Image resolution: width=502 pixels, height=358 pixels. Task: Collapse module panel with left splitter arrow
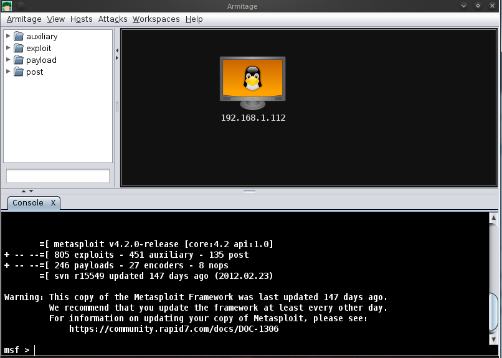(x=117, y=50)
